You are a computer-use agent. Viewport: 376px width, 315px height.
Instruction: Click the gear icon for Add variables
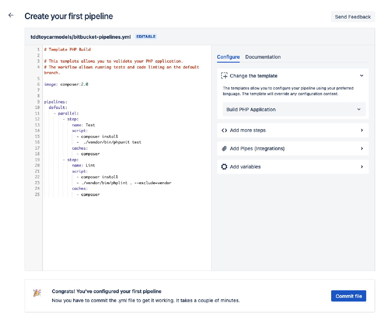[224, 167]
